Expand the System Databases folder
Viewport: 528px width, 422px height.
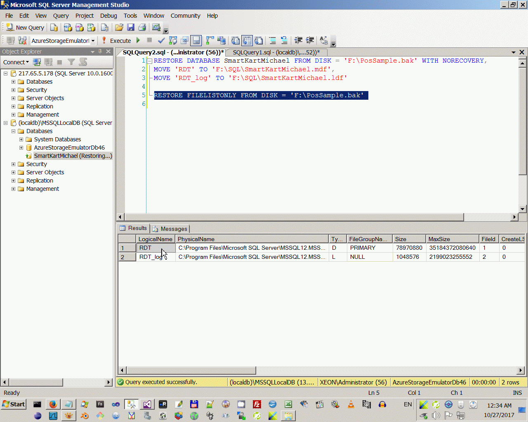(21, 139)
